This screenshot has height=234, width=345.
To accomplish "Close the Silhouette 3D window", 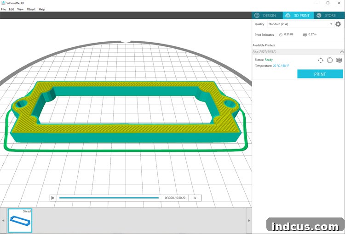I will [x=339, y=3].
